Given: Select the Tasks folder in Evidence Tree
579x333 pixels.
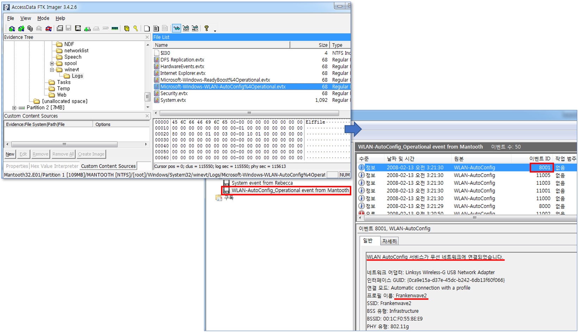Looking at the screenshot, I should click(x=64, y=82).
